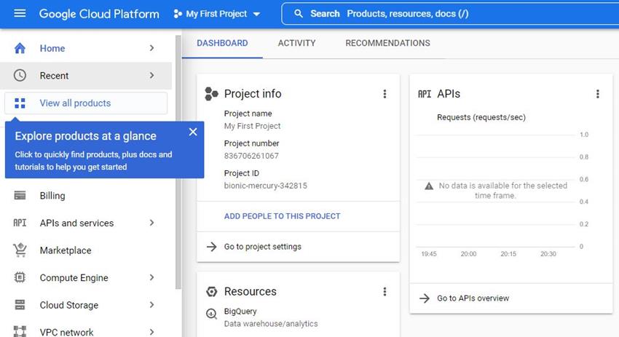Click the VPC network icon
Viewport: 619px width, 337px height.
coord(20,331)
